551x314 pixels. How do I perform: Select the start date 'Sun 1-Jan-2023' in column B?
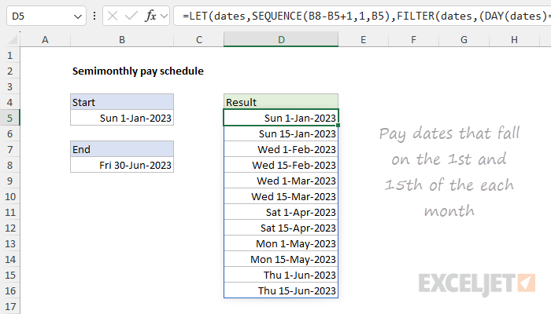click(x=122, y=118)
